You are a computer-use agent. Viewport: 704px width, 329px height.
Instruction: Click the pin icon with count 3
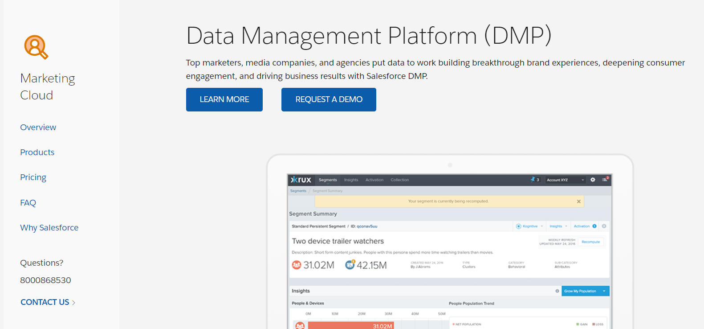coord(534,180)
